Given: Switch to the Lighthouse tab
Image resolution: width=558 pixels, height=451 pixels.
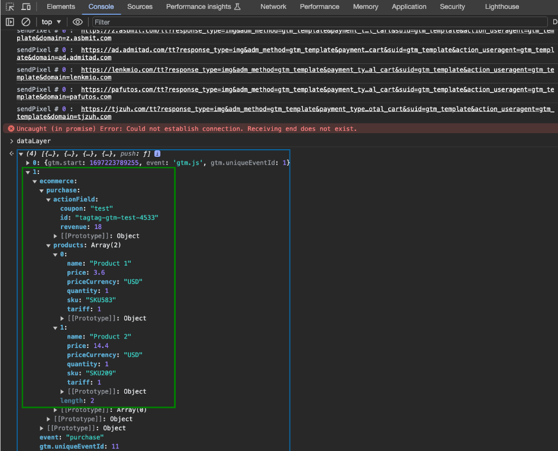Looking at the screenshot, I should coord(501,7).
